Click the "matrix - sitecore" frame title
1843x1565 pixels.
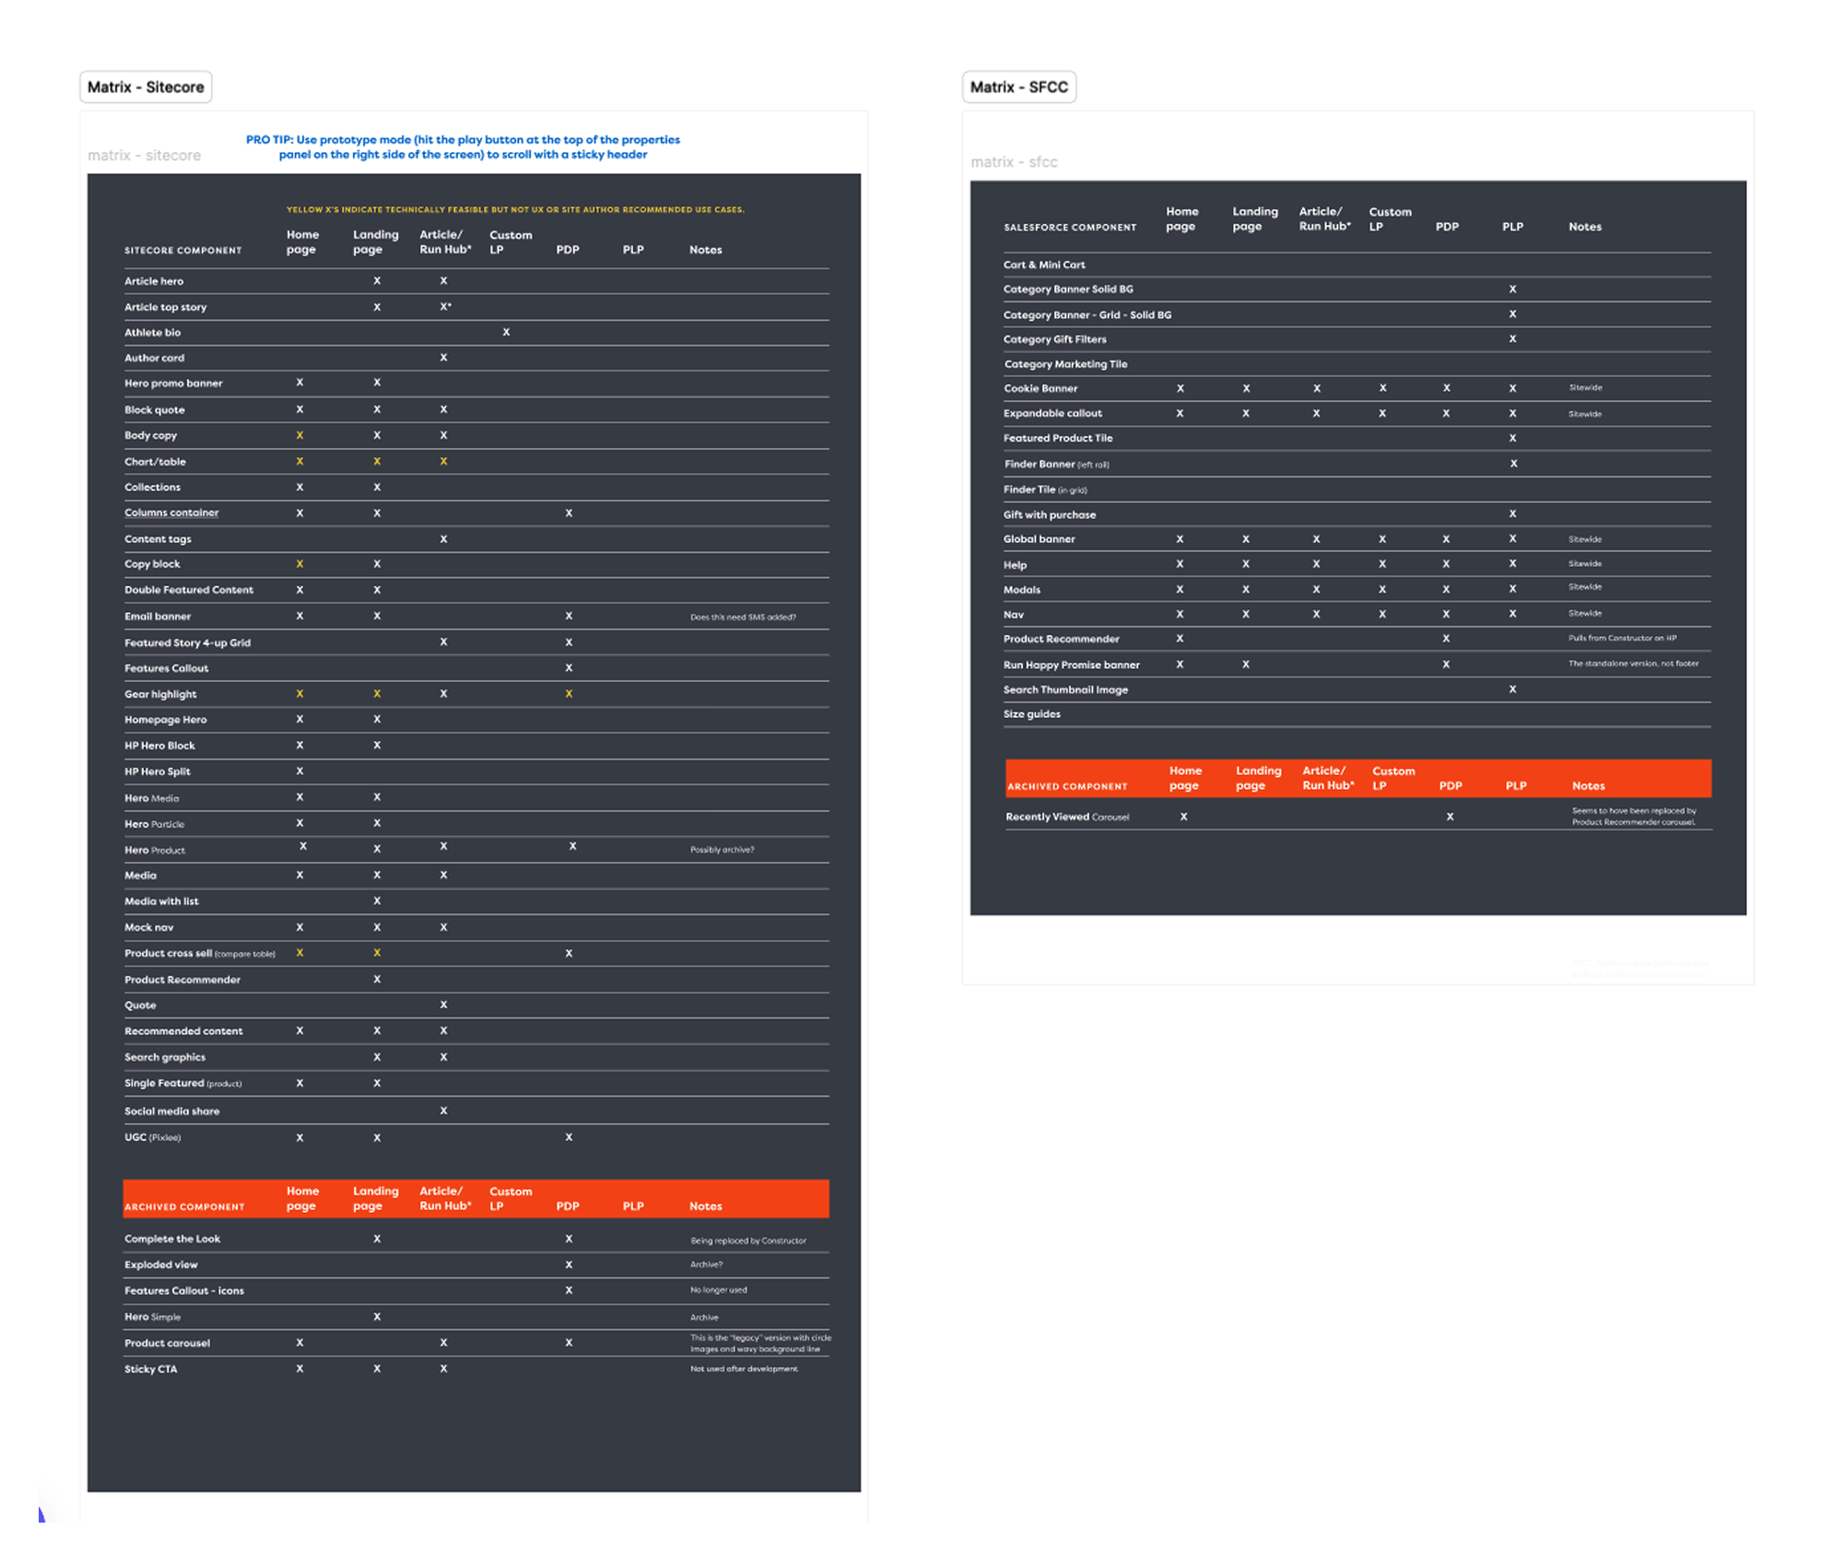pyautogui.click(x=144, y=156)
